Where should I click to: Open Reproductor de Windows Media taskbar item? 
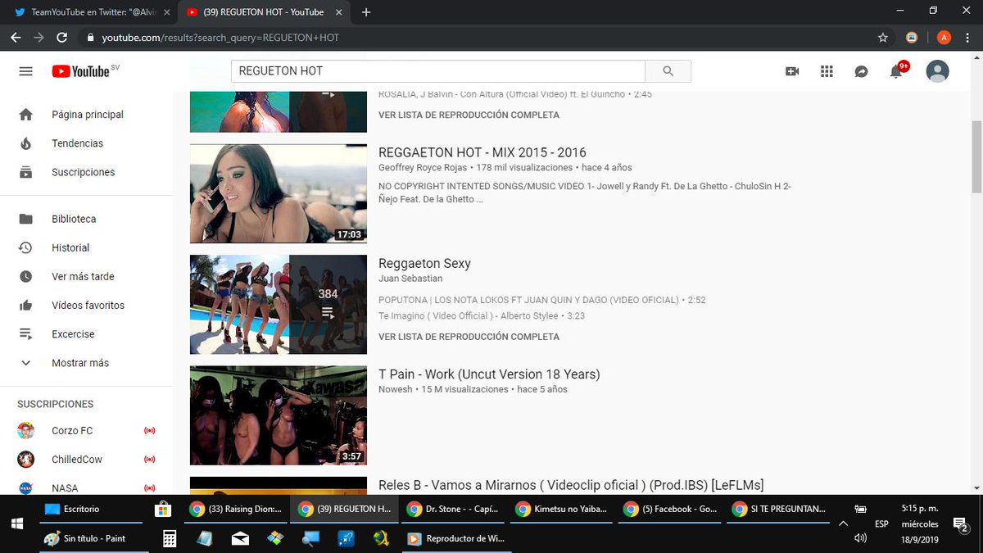click(457, 538)
